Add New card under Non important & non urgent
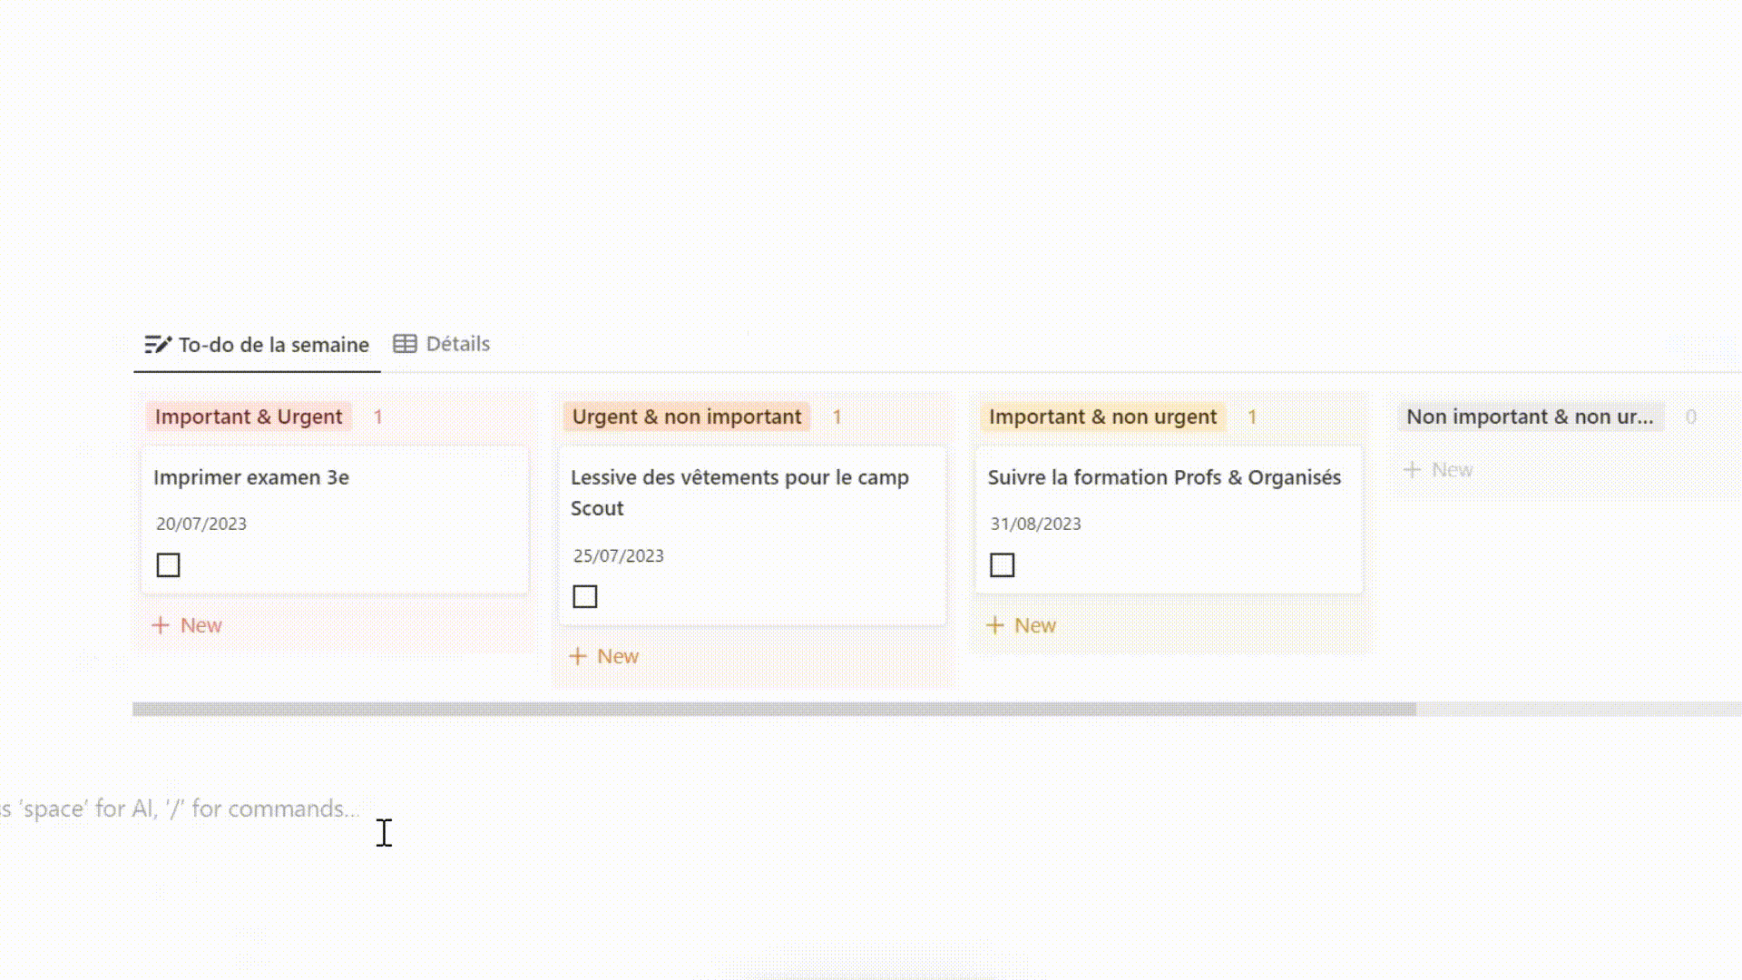The image size is (1742, 980). point(1438,470)
